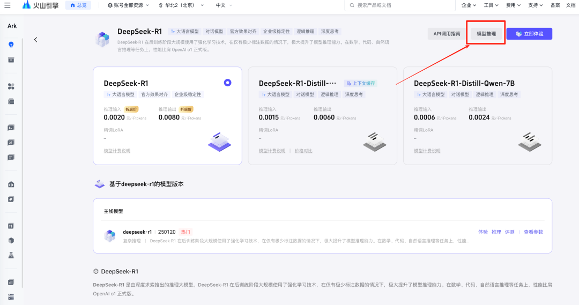Click the 企业级稳定性 tag in page header

(276, 32)
